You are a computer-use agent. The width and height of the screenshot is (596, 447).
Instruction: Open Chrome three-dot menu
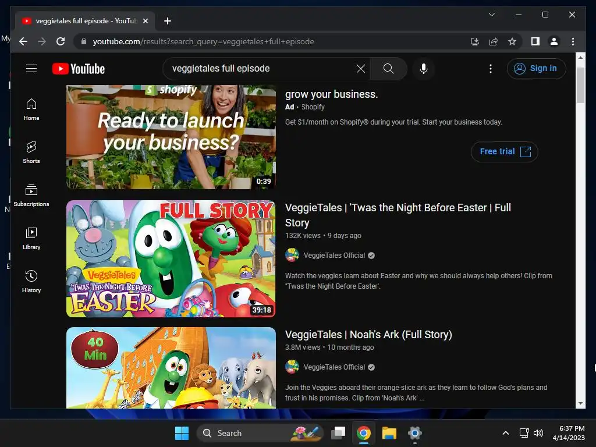click(x=573, y=41)
